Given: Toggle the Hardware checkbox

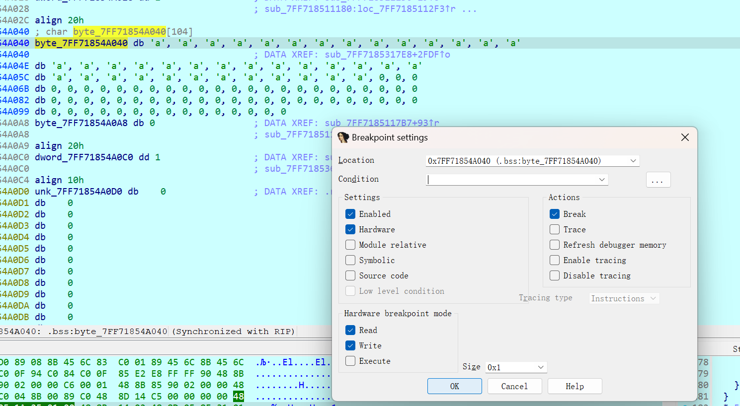Looking at the screenshot, I should pyautogui.click(x=350, y=229).
